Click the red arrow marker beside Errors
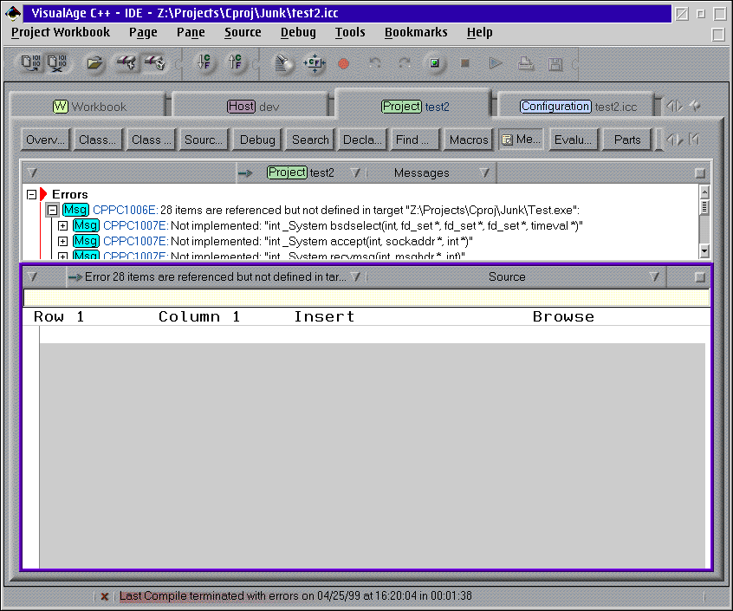The width and height of the screenshot is (733, 611). pos(43,194)
